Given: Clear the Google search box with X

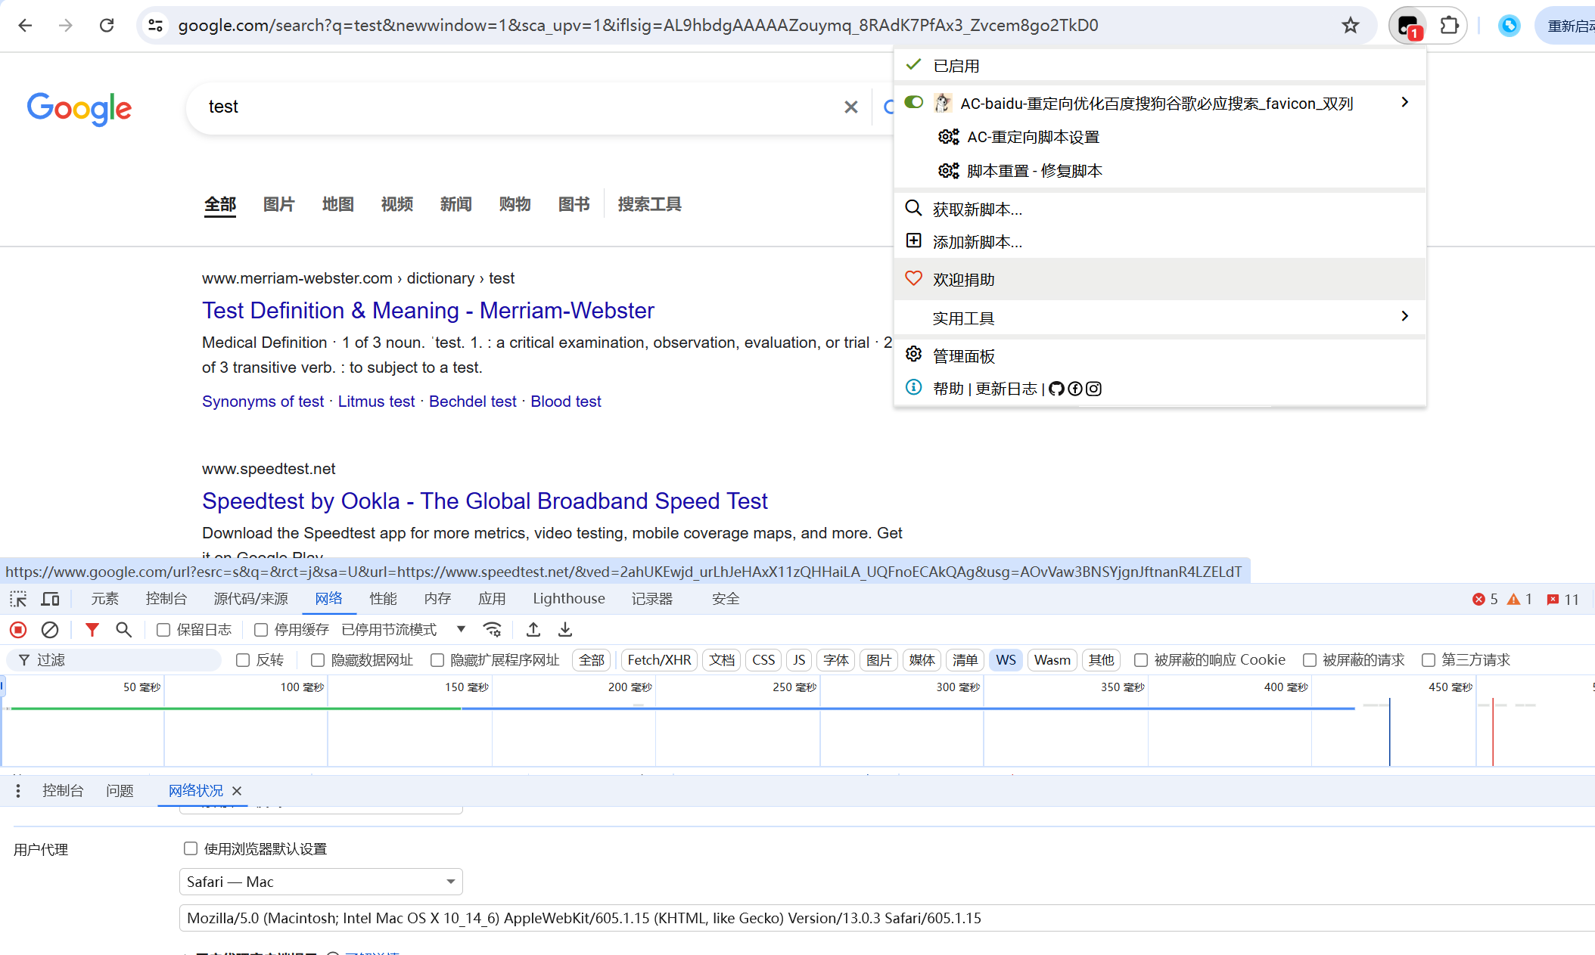Looking at the screenshot, I should point(851,107).
